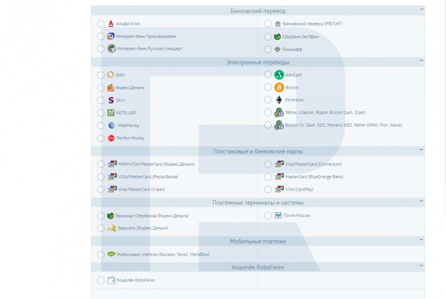Image resolution: width=446 pixels, height=299 pixels.
Task: Click the Сбербанк Онл@йн green logo
Action: (x=277, y=37)
